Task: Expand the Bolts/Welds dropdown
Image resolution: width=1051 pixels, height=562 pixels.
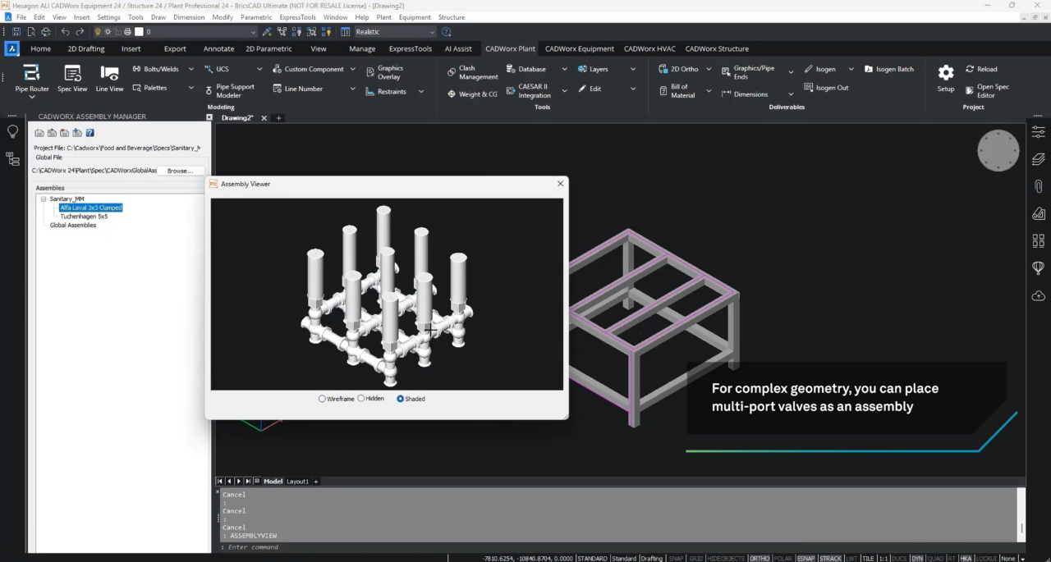Action: [x=191, y=69]
